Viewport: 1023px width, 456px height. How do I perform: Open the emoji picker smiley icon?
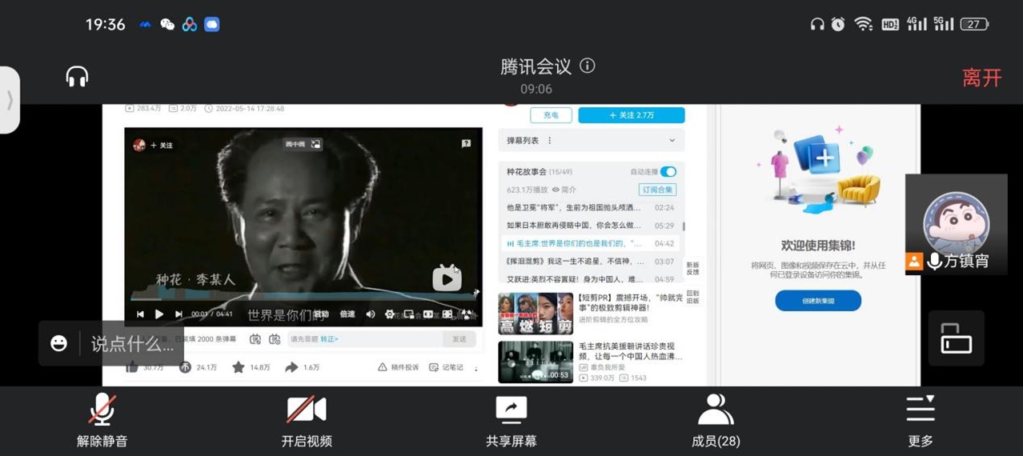click(59, 344)
